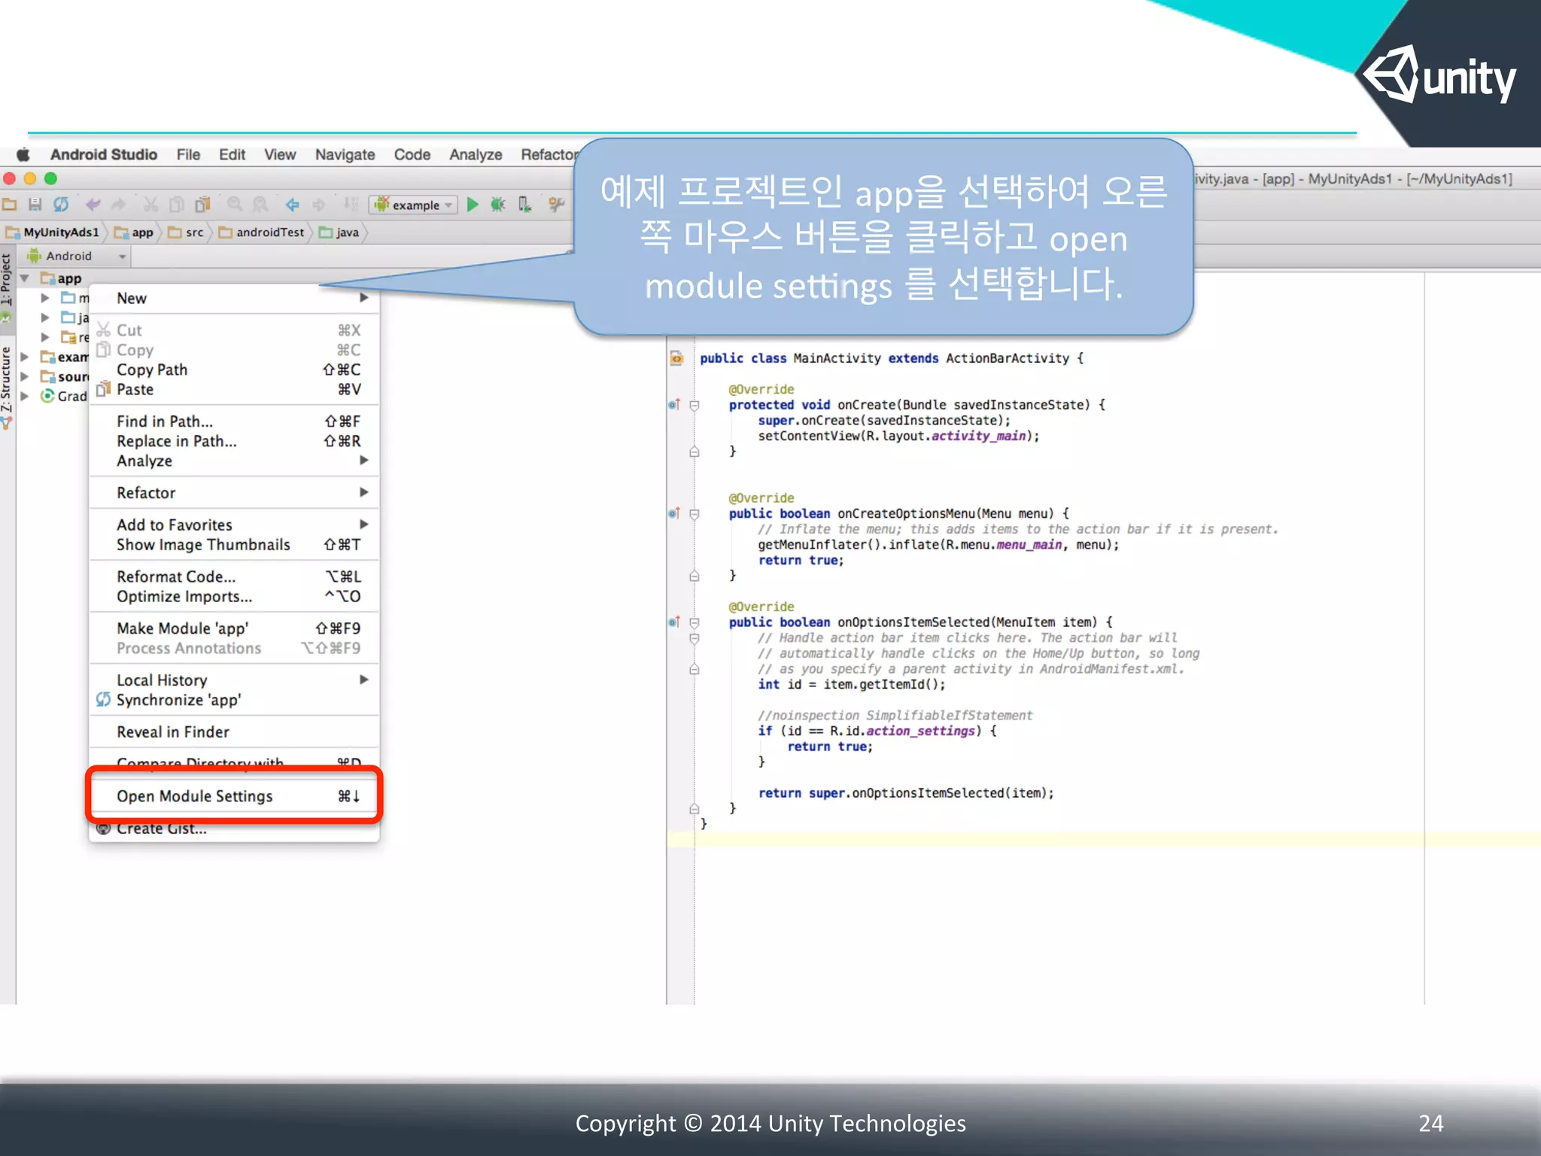Click the Replace toolbar icon
The image size is (1541, 1156).
260,205
